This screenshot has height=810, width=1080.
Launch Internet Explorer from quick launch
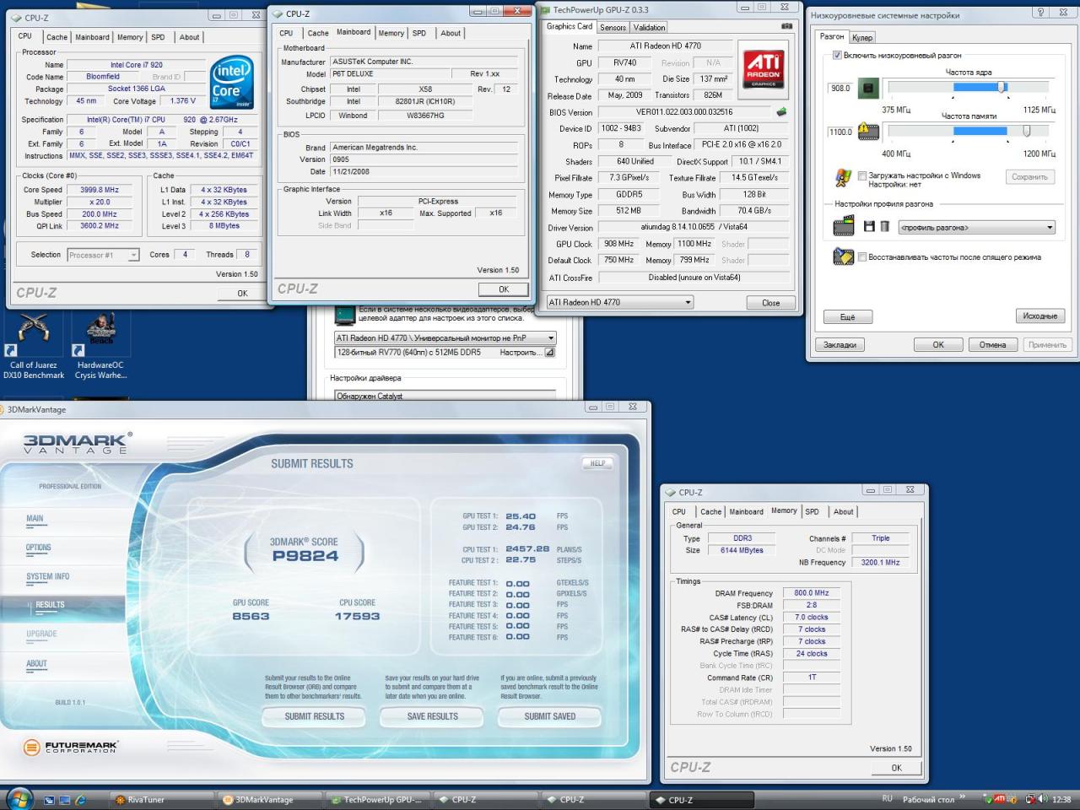click(x=80, y=799)
